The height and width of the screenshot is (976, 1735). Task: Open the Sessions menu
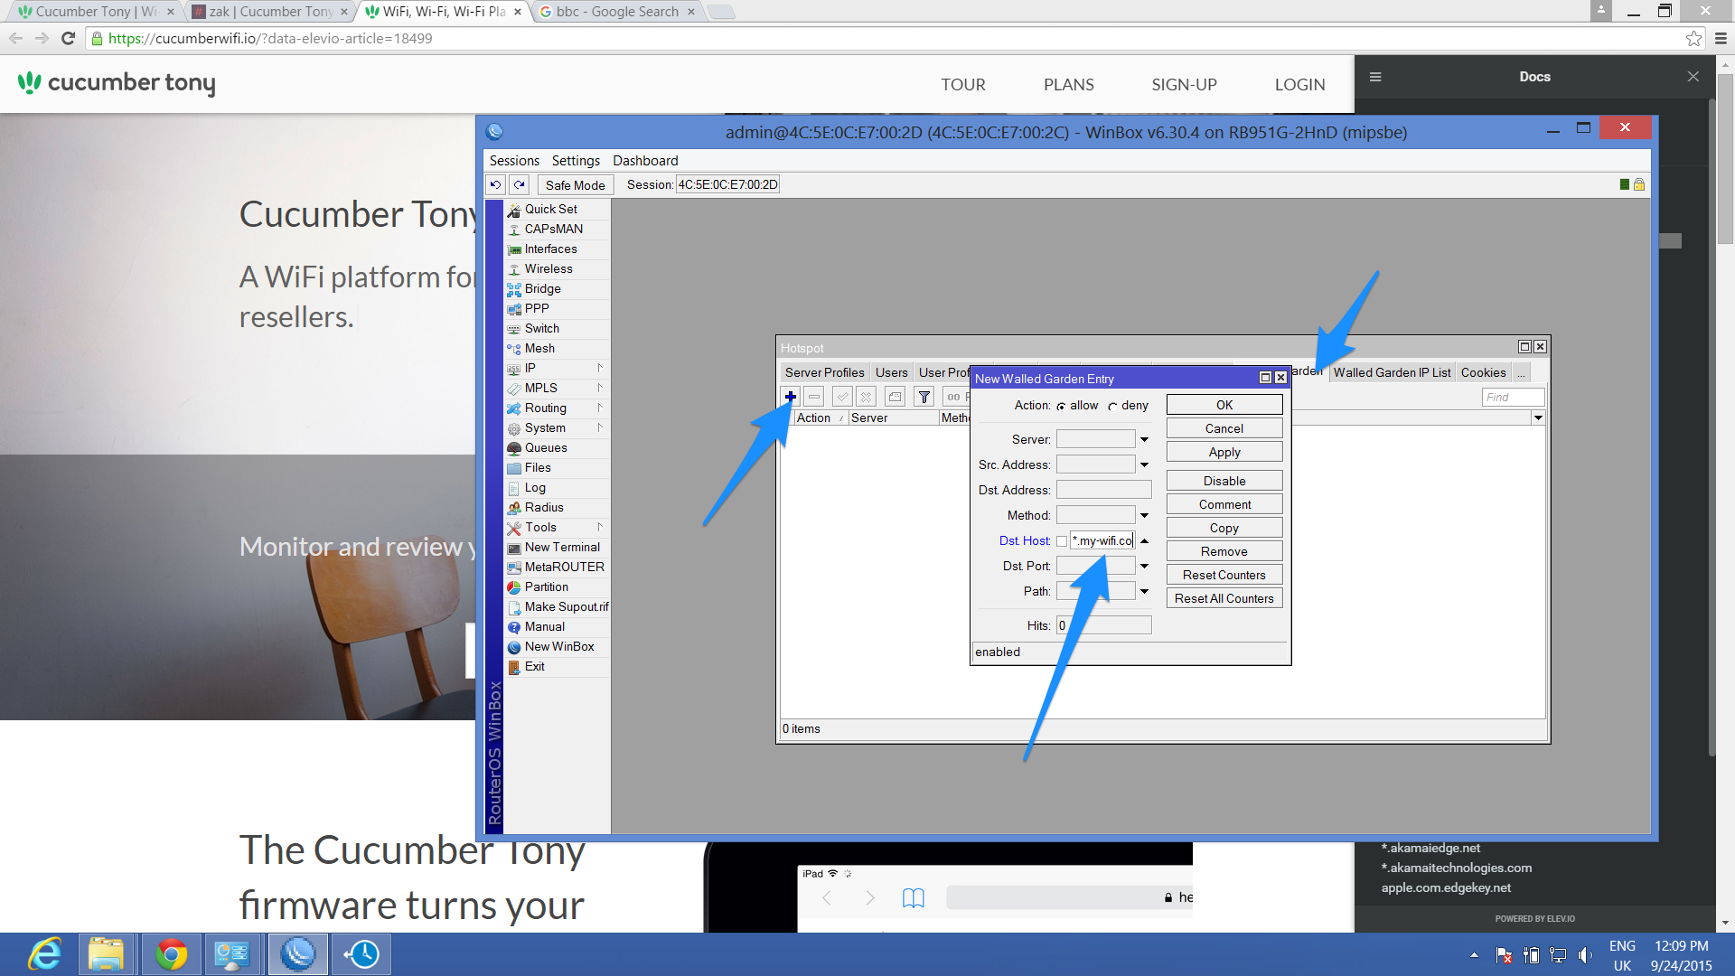point(514,160)
